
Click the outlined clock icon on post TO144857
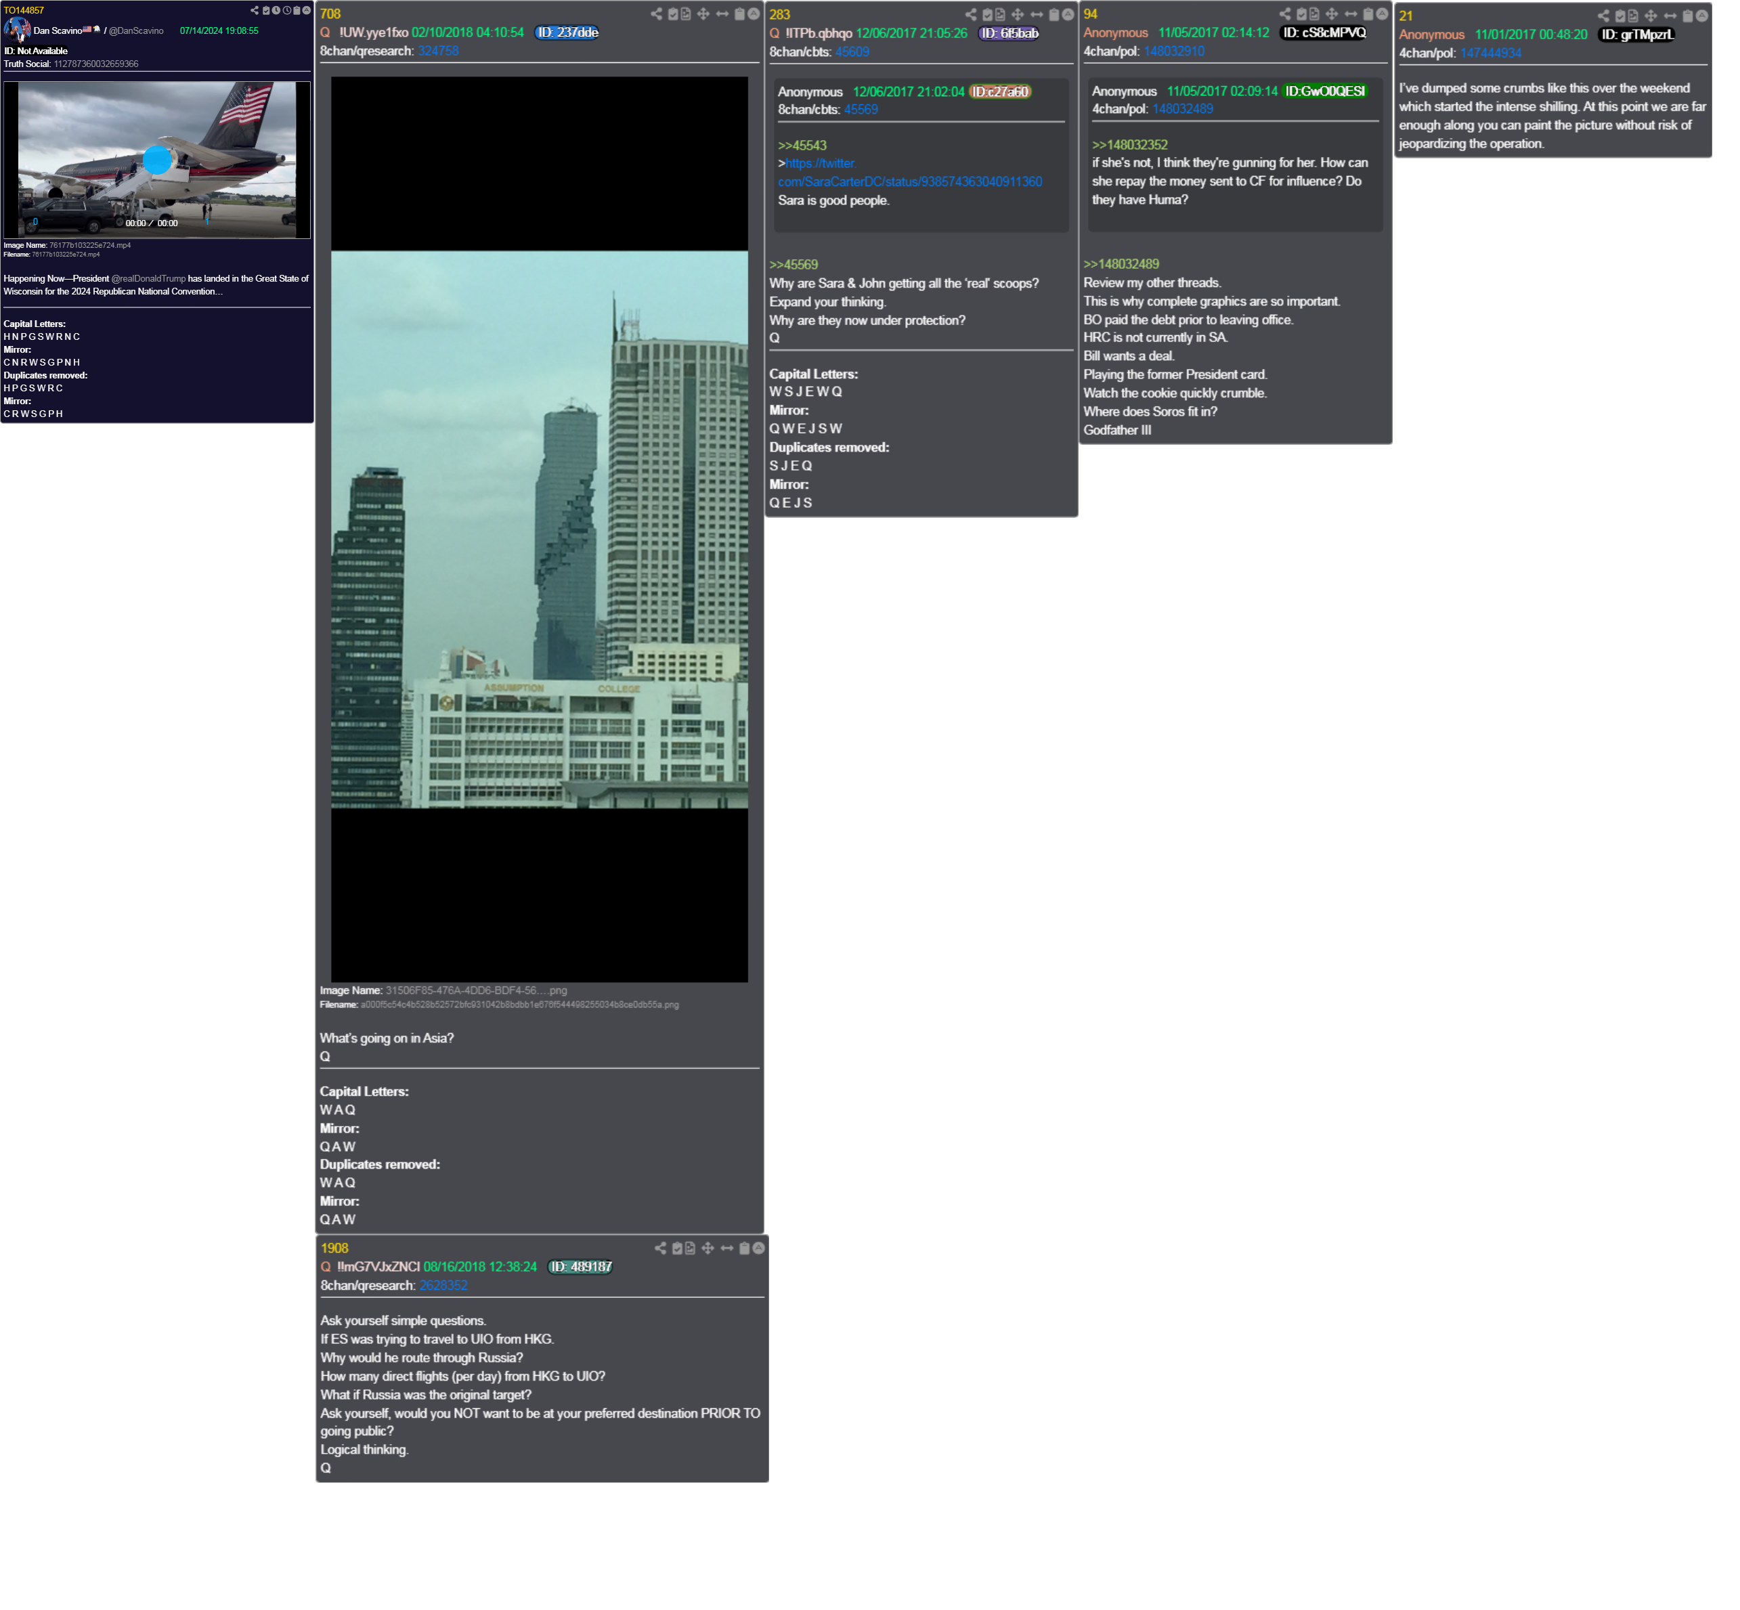tap(288, 10)
